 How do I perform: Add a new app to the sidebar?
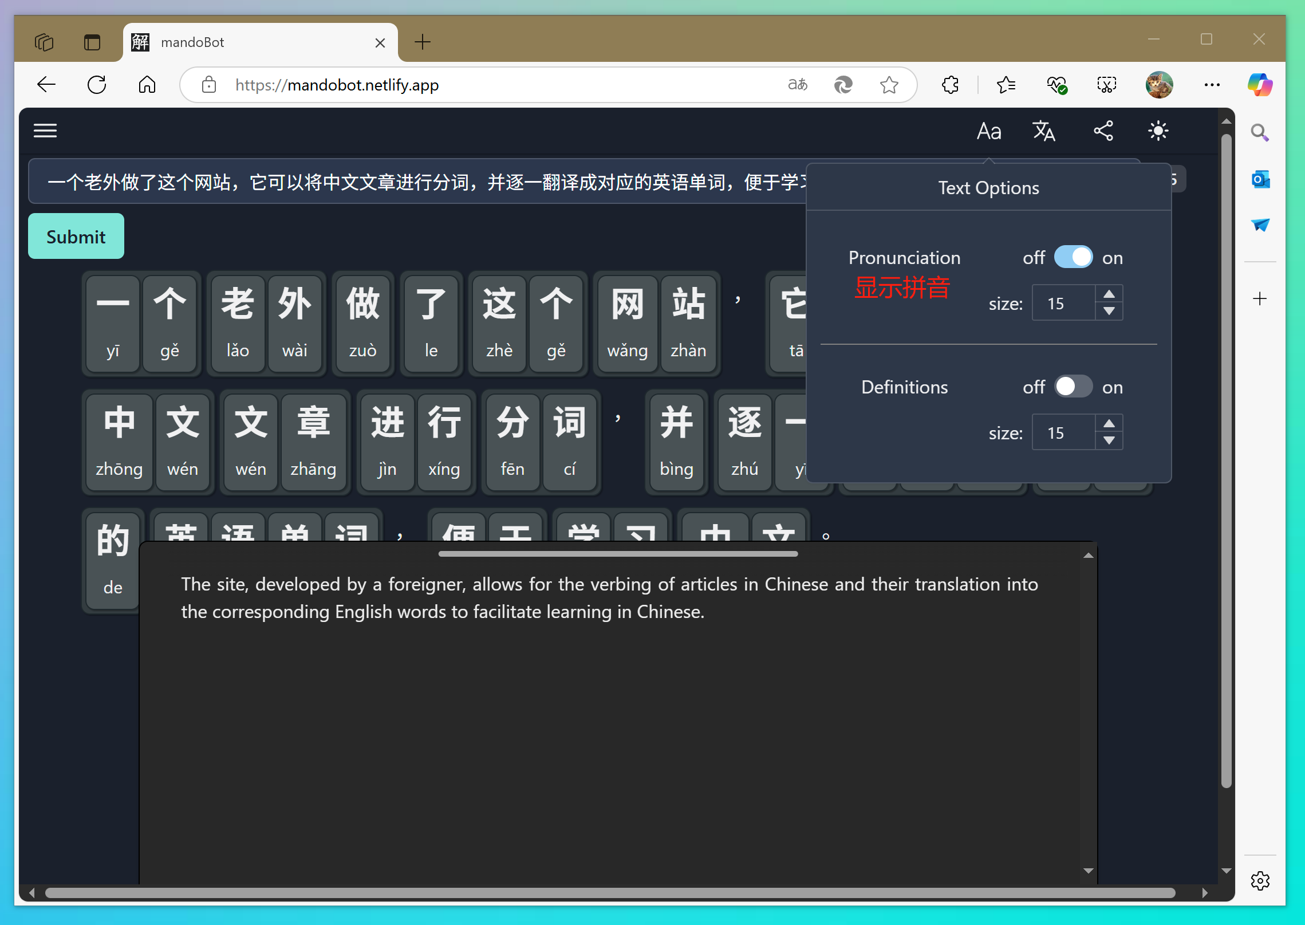pyautogui.click(x=1260, y=298)
